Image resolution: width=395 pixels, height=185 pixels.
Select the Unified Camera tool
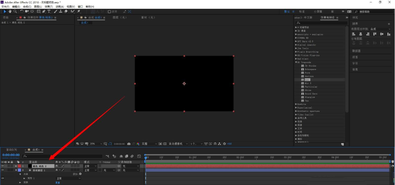click(x=27, y=11)
